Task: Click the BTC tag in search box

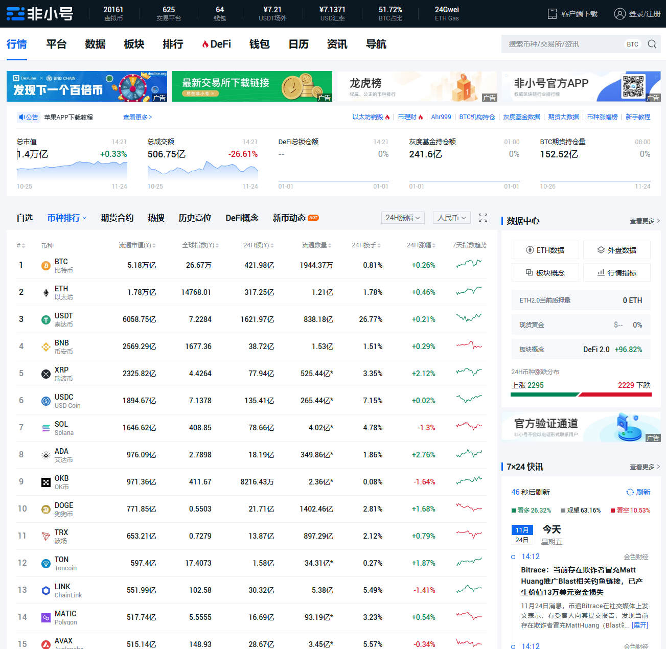Action: pos(632,44)
